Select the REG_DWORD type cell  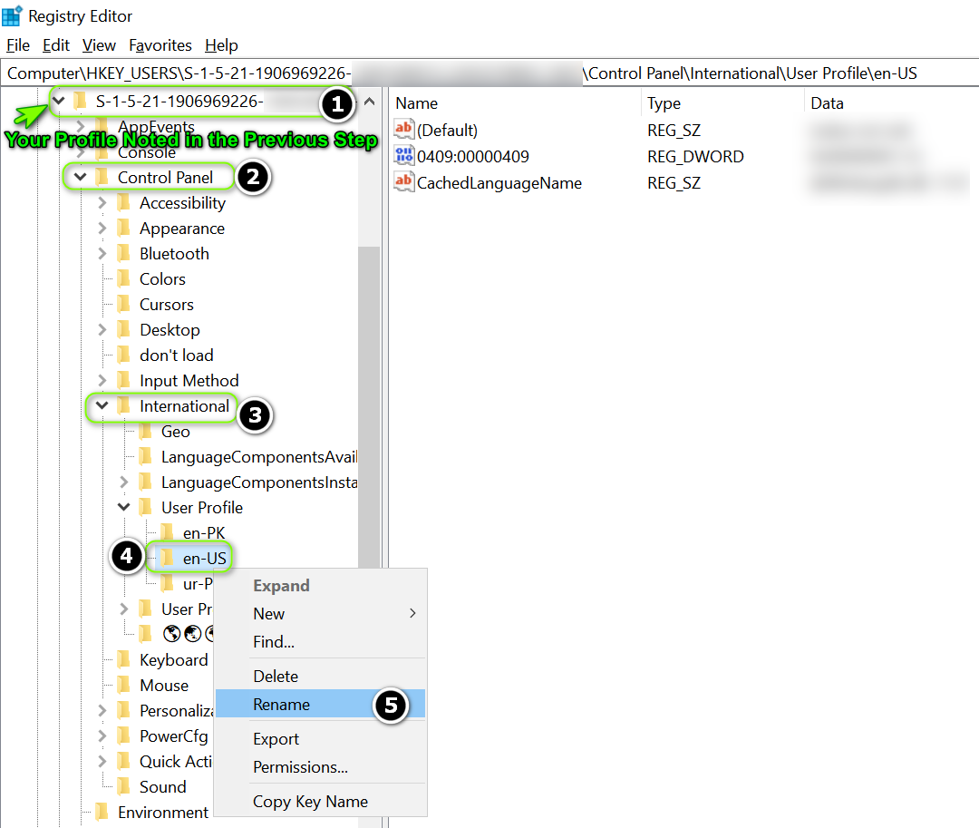pos(695,156)
